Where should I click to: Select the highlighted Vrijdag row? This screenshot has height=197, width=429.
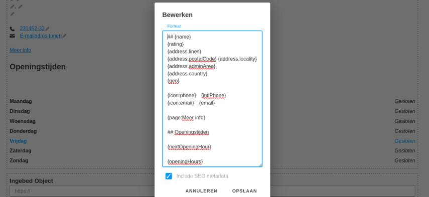[212, 141]
